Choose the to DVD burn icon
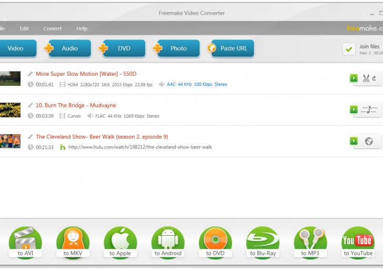Image resolution: width=383 pixels, height=270 pixels. click(215, 243)
